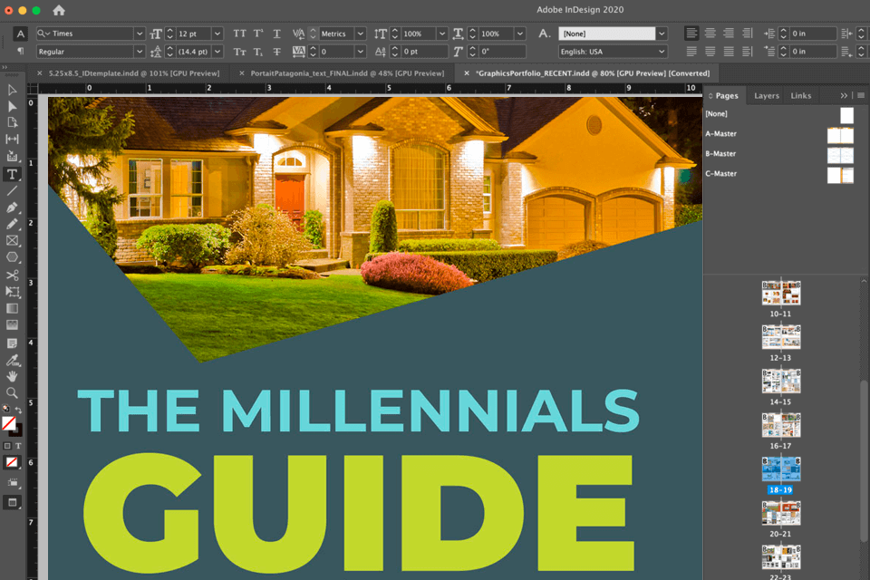Select the Gradient Swatch tool
870x580 pixels.
pos(12,309)
